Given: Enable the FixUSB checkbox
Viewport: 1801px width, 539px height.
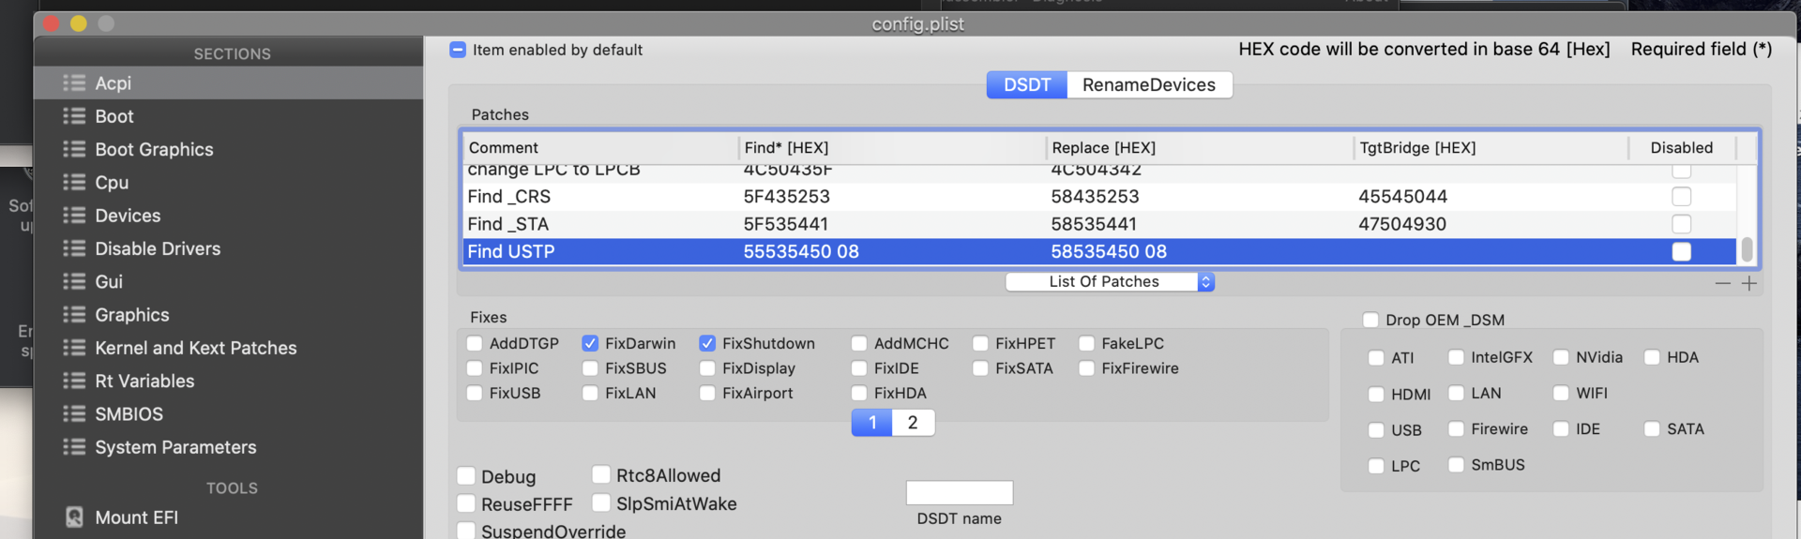Looking at the screenshot, I should pyautogui.click(x=475, y=393).
